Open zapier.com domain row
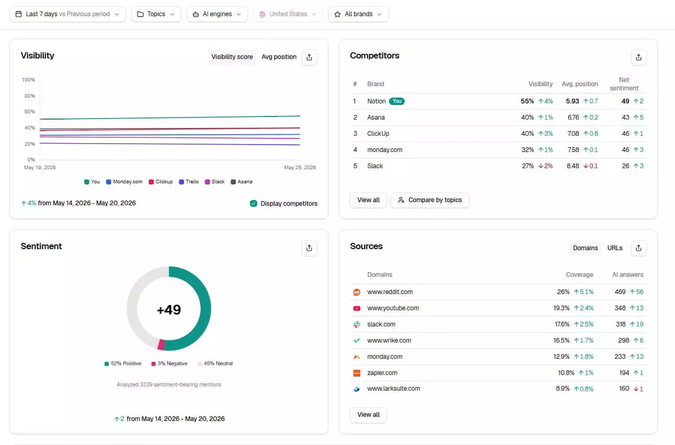The image size is (675, 445). tap(498, 373)
